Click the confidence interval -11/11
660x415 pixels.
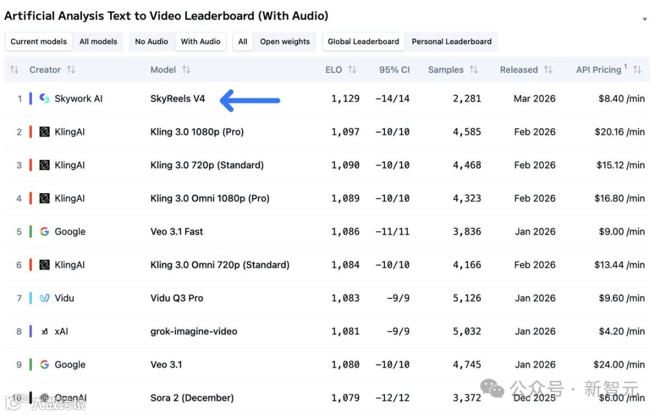pyautogui.click(x=392, y=232)
